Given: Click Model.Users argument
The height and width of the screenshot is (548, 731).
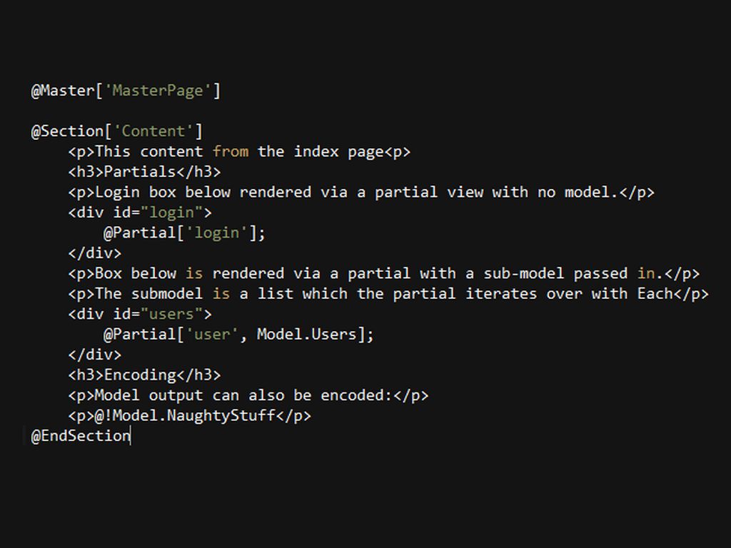Looking at the screenshot, I should (306, 334).
